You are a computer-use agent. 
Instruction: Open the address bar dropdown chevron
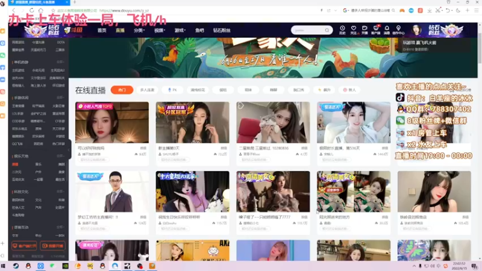[x=336, y=10]
